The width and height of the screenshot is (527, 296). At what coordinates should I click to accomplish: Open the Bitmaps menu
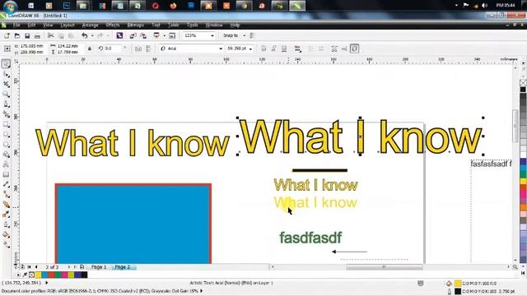point(135,25)
